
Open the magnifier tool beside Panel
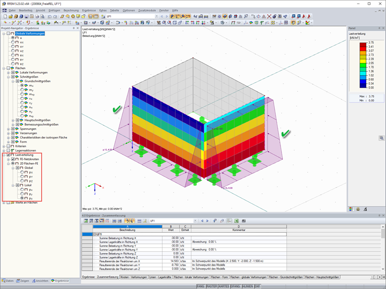[x=381, y=138]
